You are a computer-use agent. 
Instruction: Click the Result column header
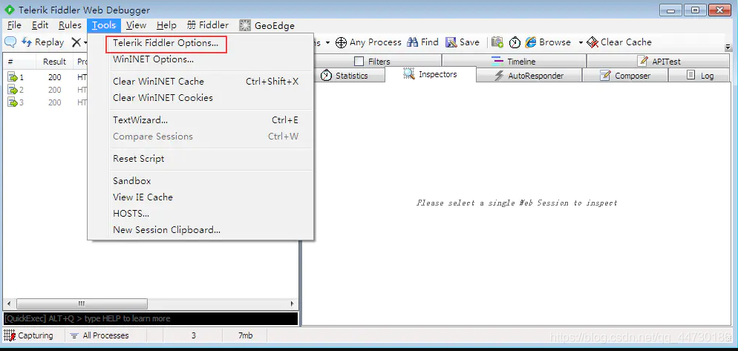pyautogui.click(x=55, y=62)
